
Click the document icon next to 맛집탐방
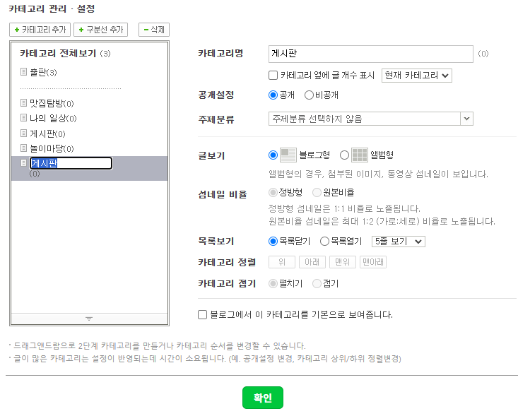[x=23, y=102]
